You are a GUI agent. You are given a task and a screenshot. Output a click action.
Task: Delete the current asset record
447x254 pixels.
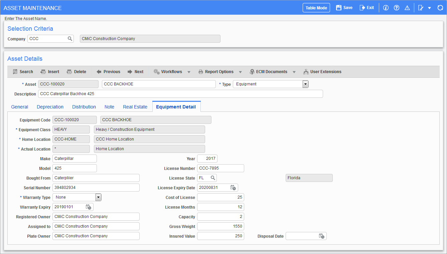(76, 71)
